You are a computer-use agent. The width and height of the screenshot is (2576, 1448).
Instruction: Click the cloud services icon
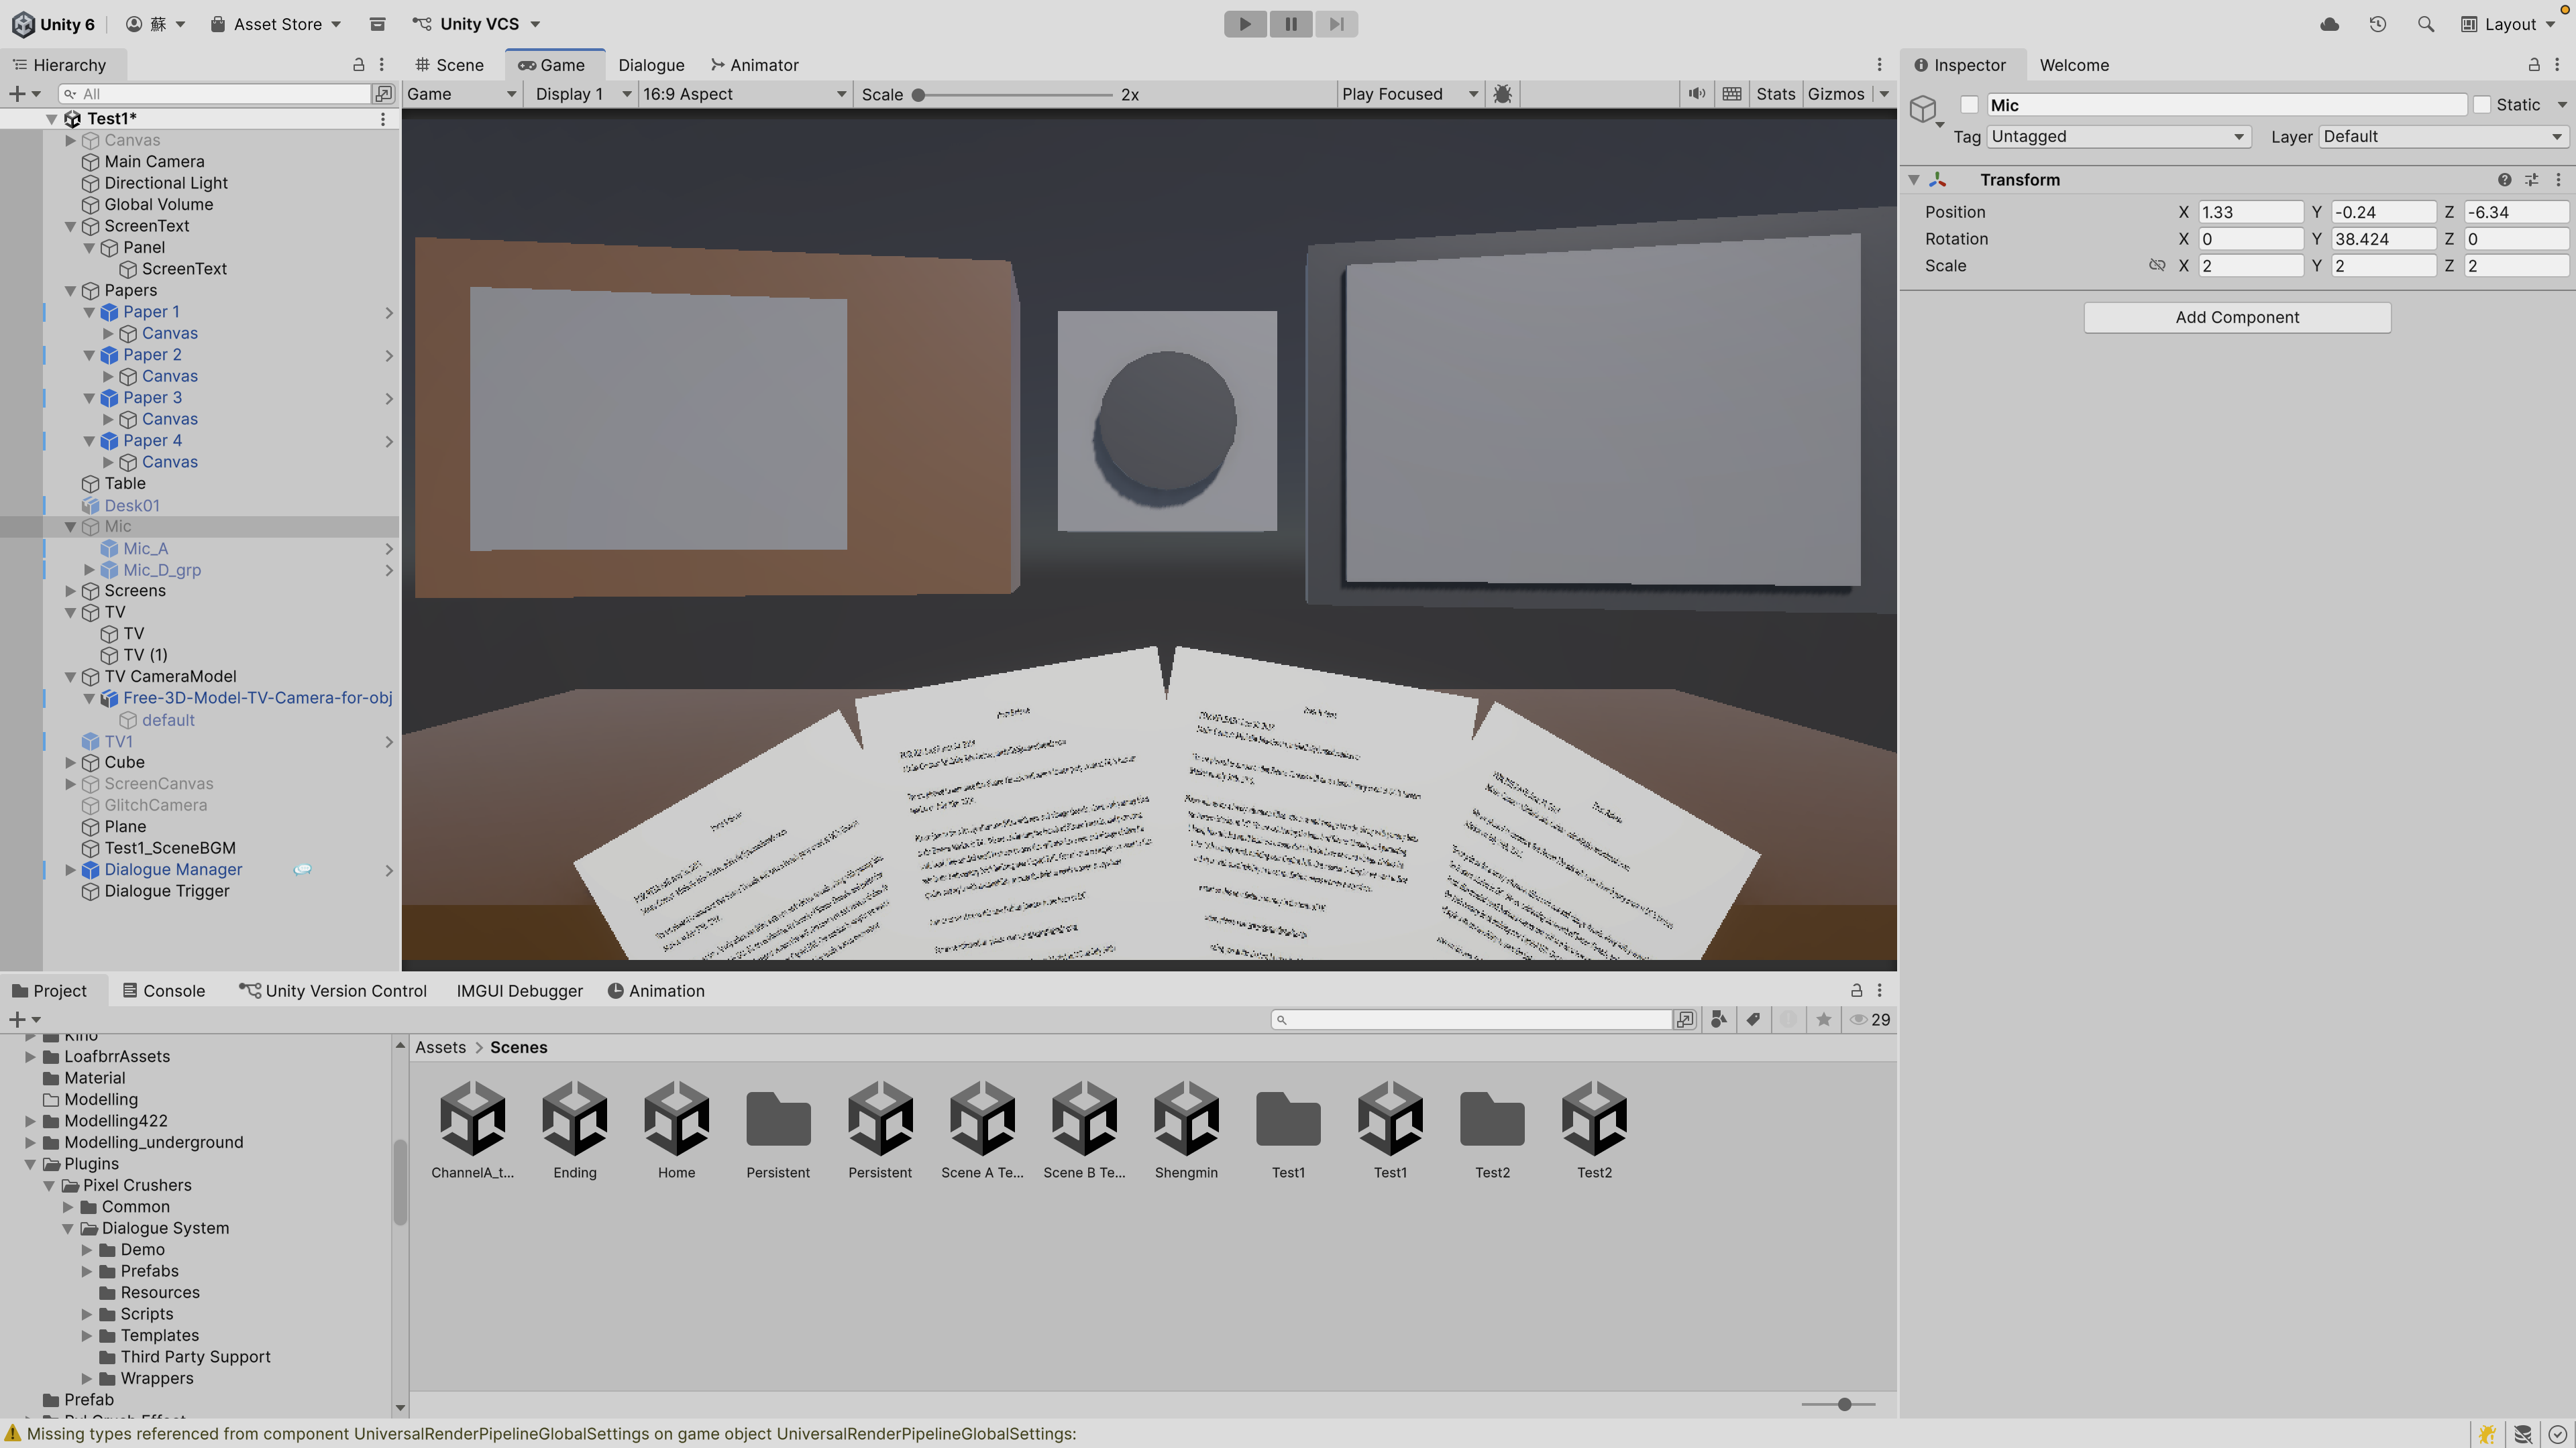2329,24
